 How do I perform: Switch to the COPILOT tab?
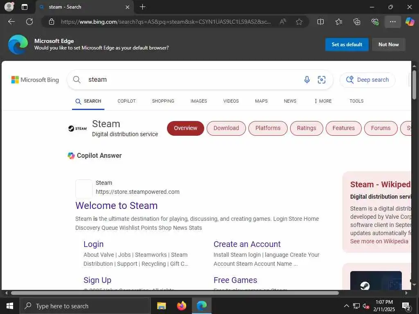pyautogui.click(x=127, y=101)
